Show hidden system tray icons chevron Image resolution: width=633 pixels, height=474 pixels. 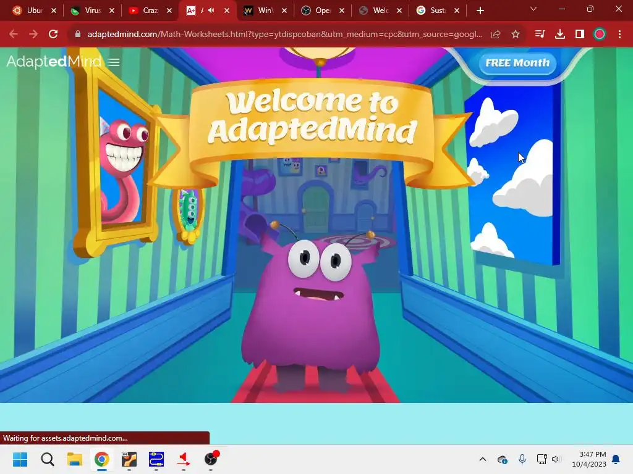pos(483,459)
